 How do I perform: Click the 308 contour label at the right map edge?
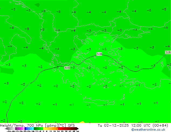pos(168,52)
